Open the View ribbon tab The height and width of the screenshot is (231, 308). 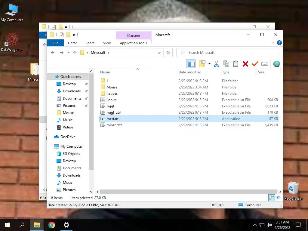[107, 43]
